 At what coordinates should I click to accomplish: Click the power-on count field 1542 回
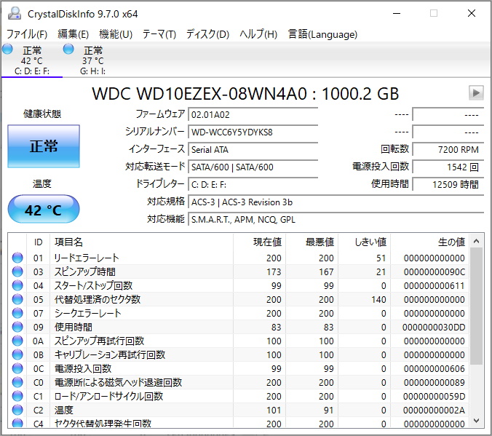click(448, 167)
